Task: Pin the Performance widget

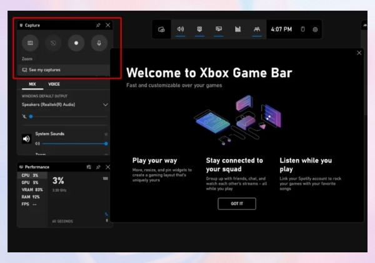Action: [98, 167]
